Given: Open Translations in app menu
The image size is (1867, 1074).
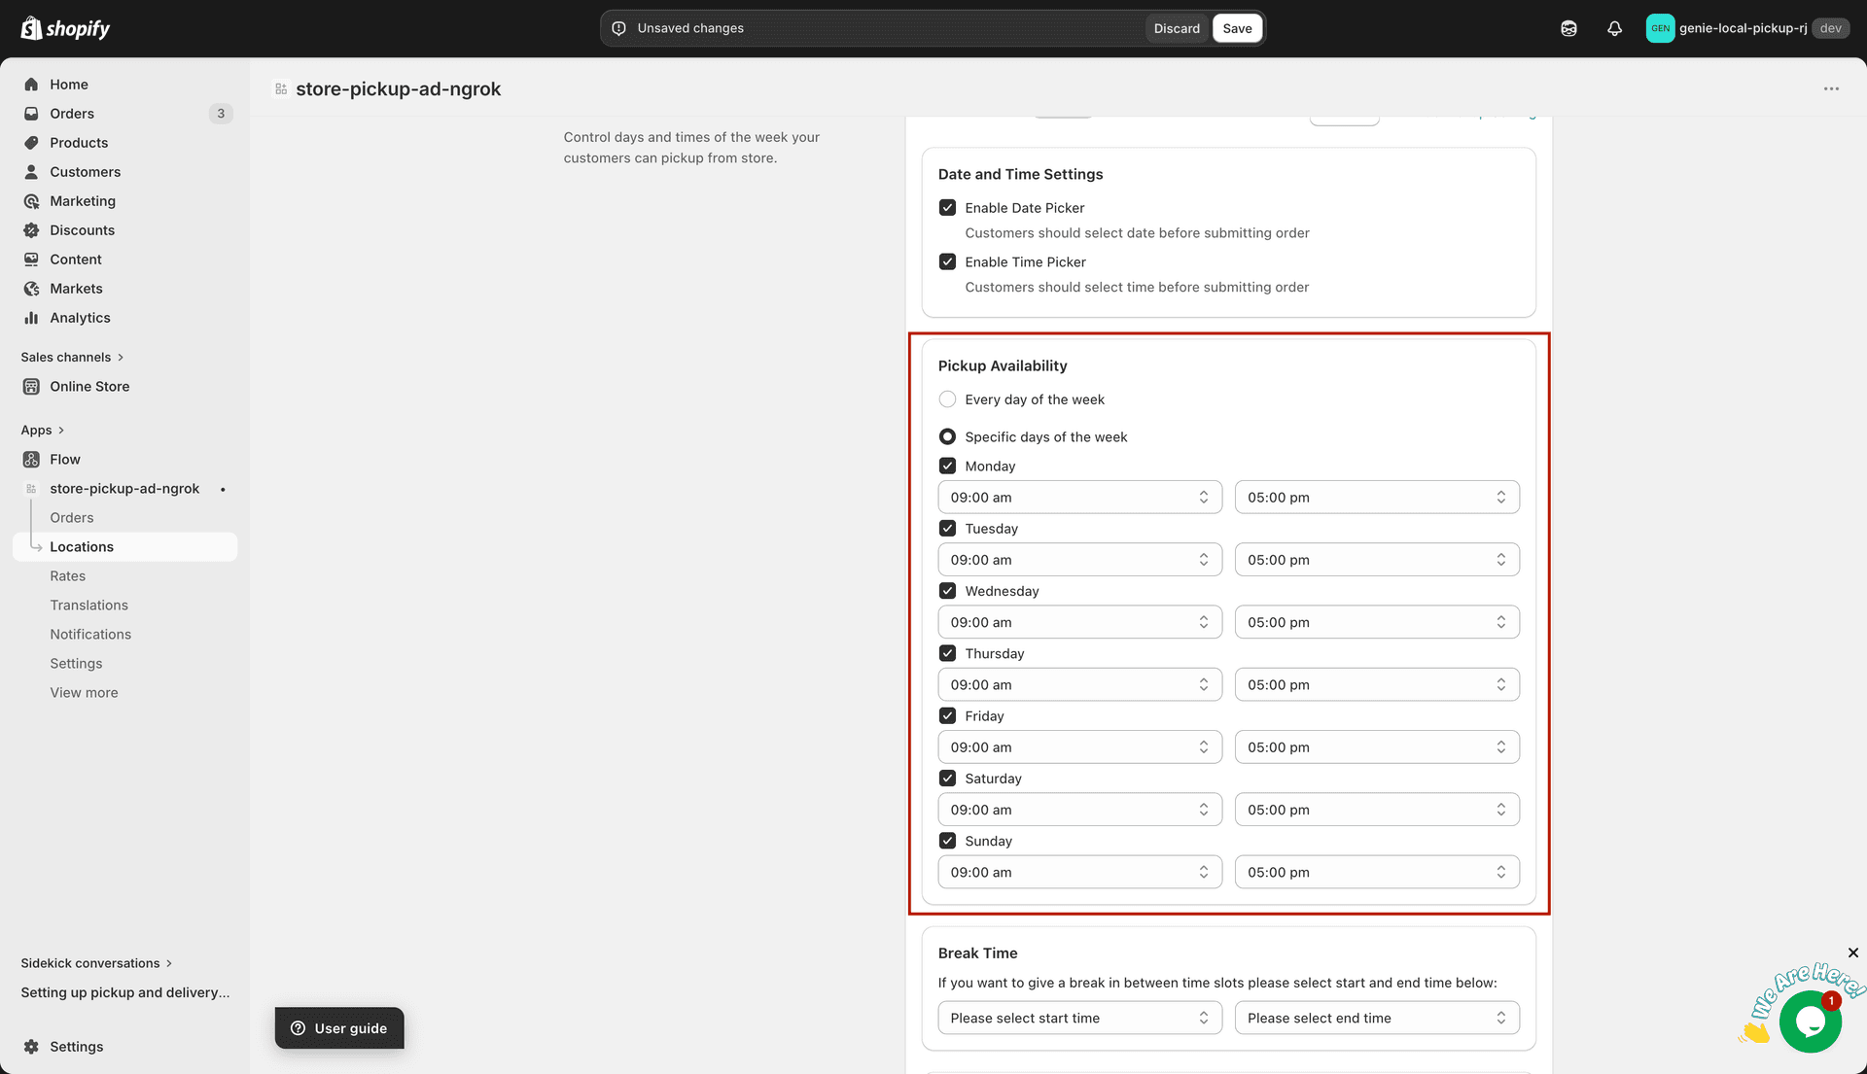Looking at the screenshot, I should [89, 606].
